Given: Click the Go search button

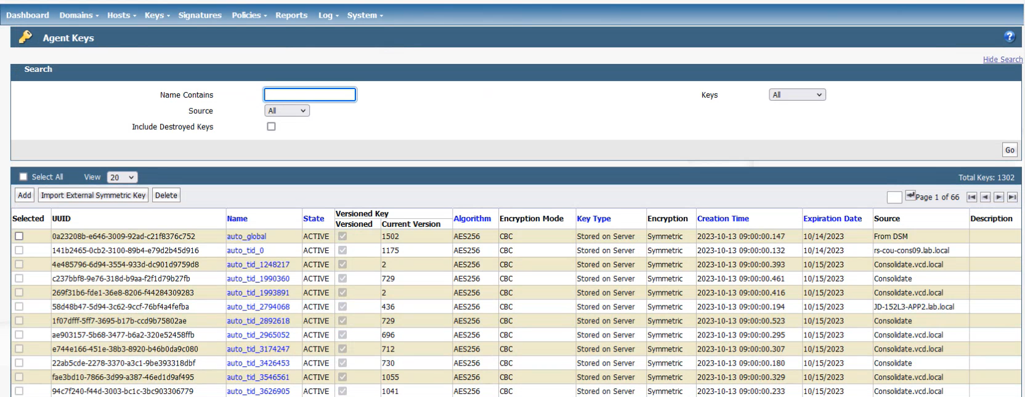Looking at the screenshot, I should pos(1010,150).
